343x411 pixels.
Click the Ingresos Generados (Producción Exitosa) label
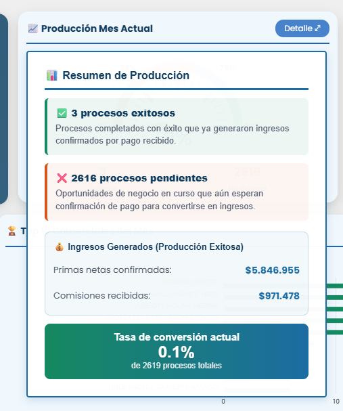(156, 247)
